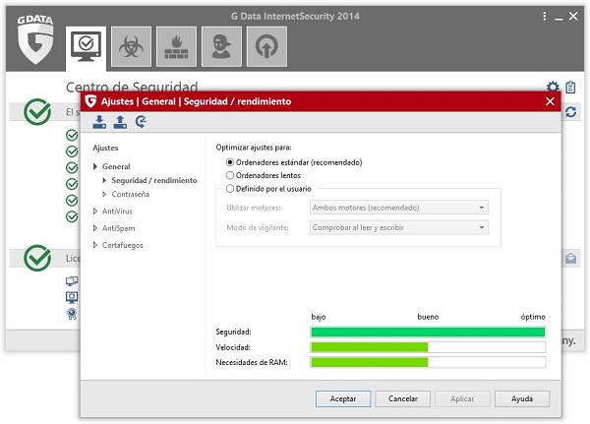Open settings gear in Security Center
Screen dimensions: 590x424
(553, 87)
